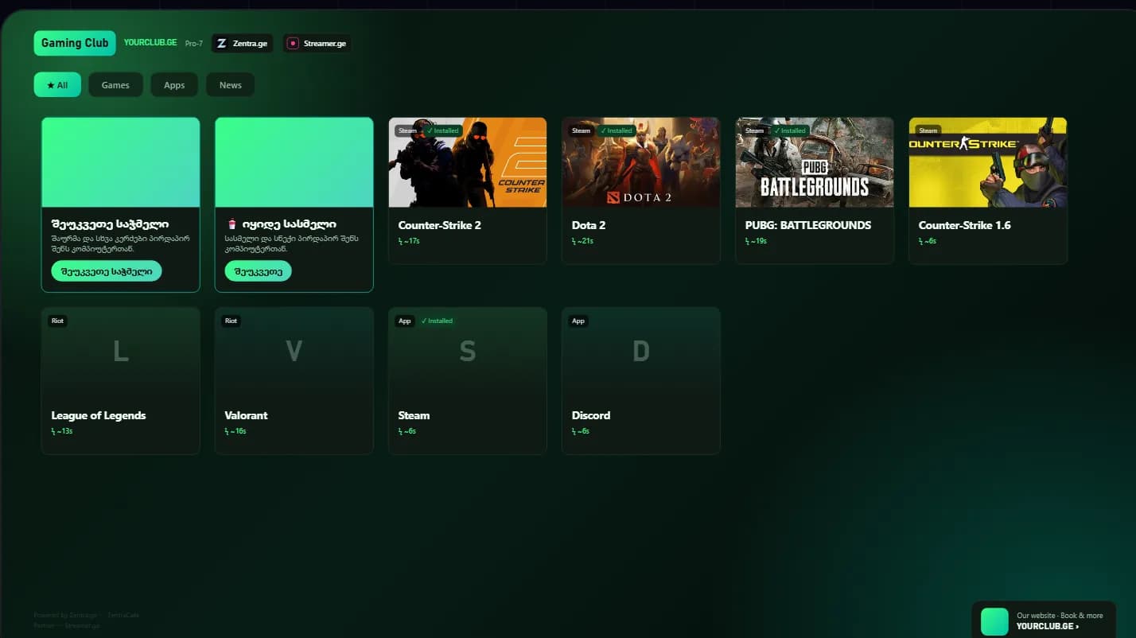The image size is (1136, 638).
Task: Click the Gaming Club logo button
Action: coord(75,43)
